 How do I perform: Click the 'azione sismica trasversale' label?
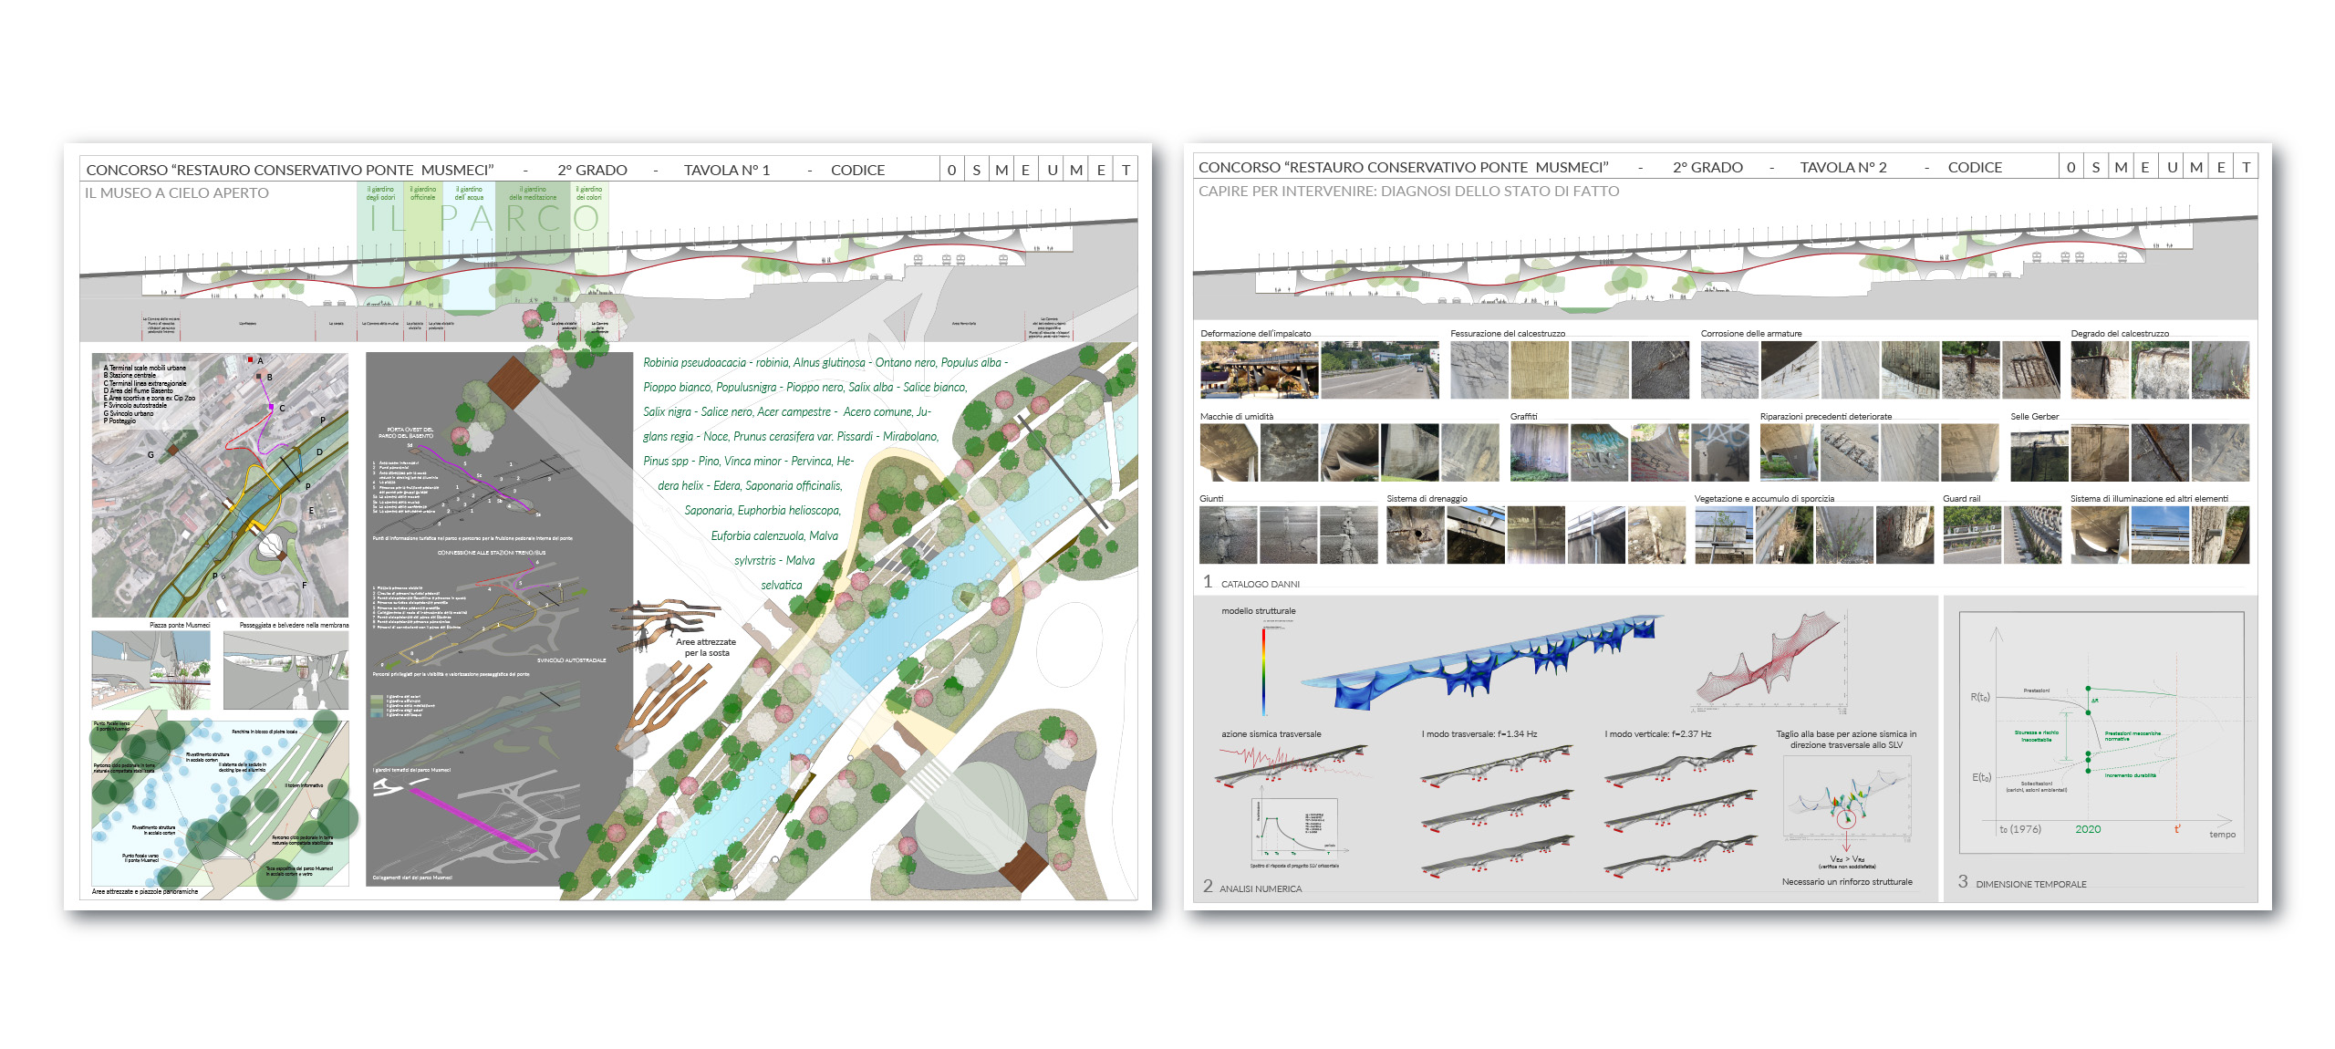point(1271,733)
